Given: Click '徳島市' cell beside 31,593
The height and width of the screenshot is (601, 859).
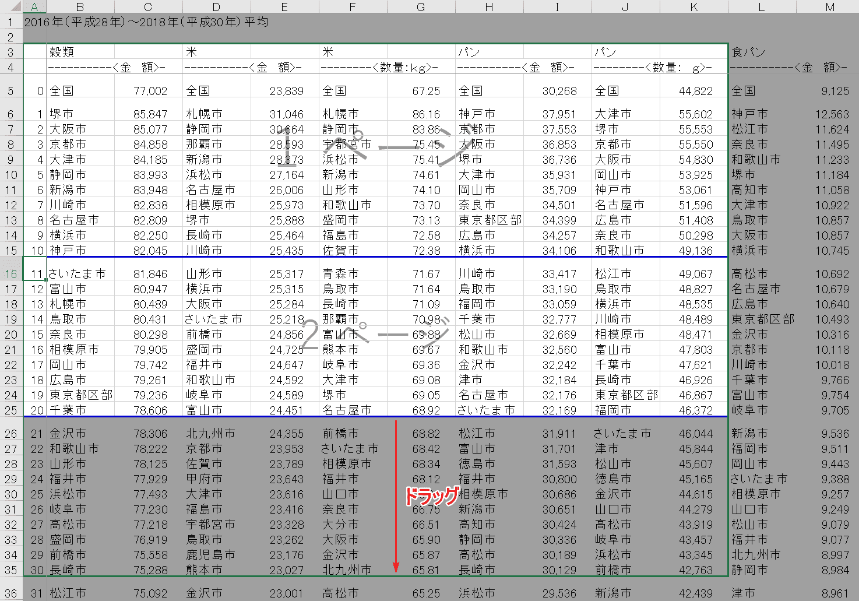Looking at the screenshot, I should (489, 464).
